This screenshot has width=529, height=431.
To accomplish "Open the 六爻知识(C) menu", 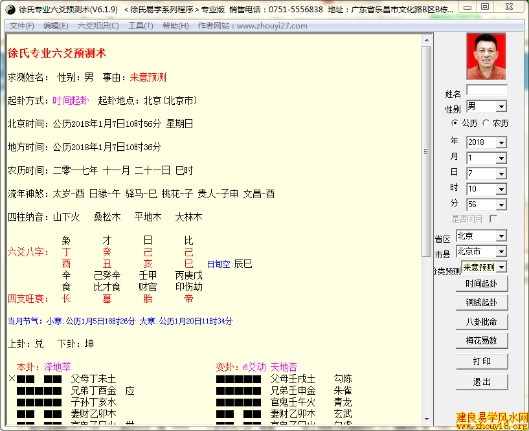I will 98,26.
